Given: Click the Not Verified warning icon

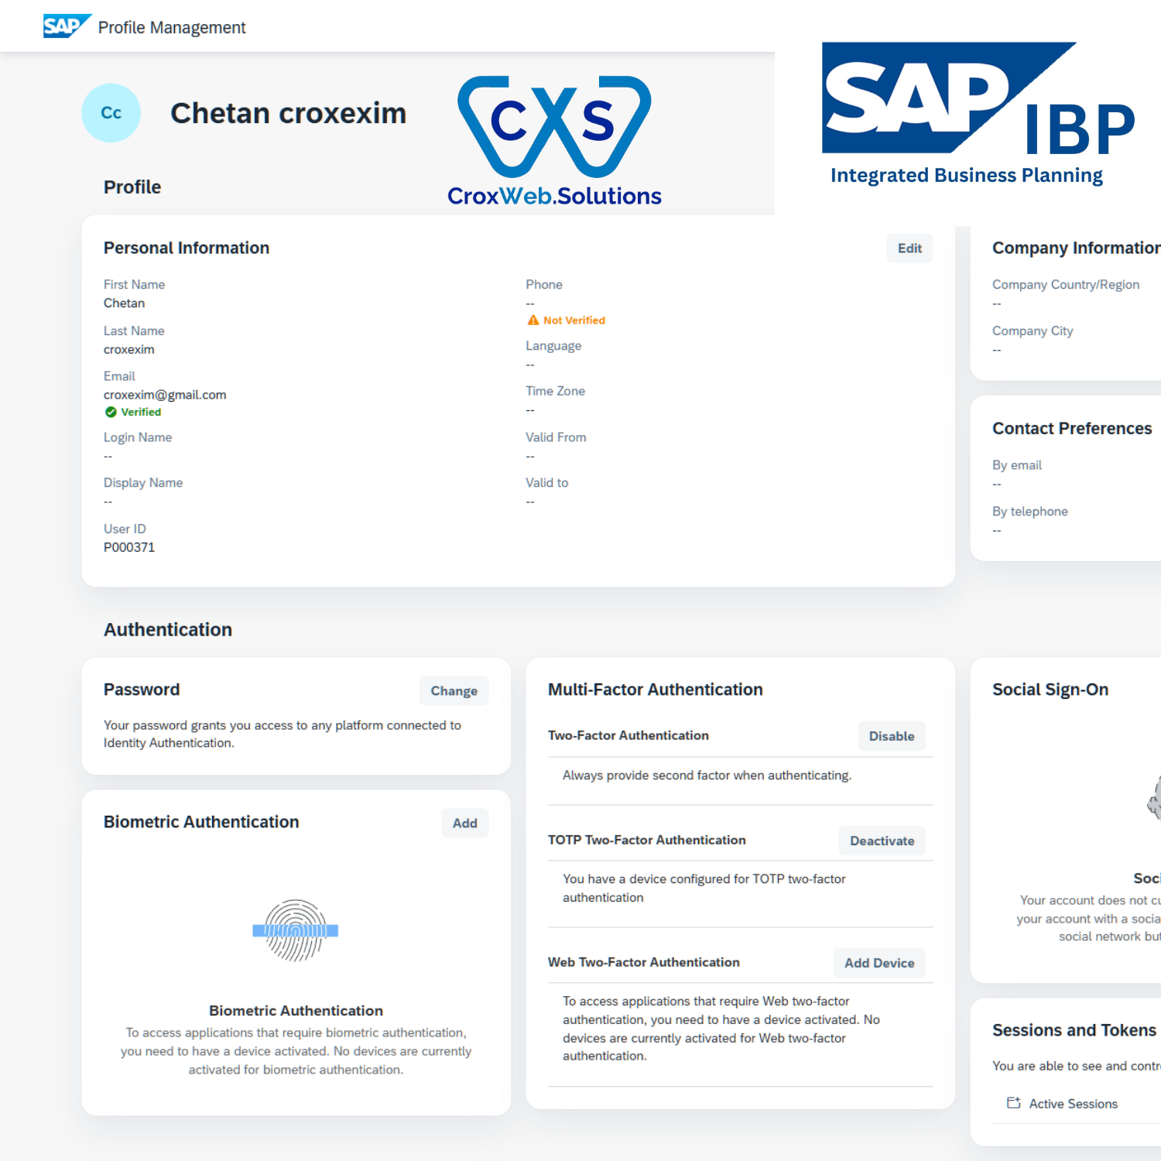Looking at the screenshot, I should pos(533,320).
